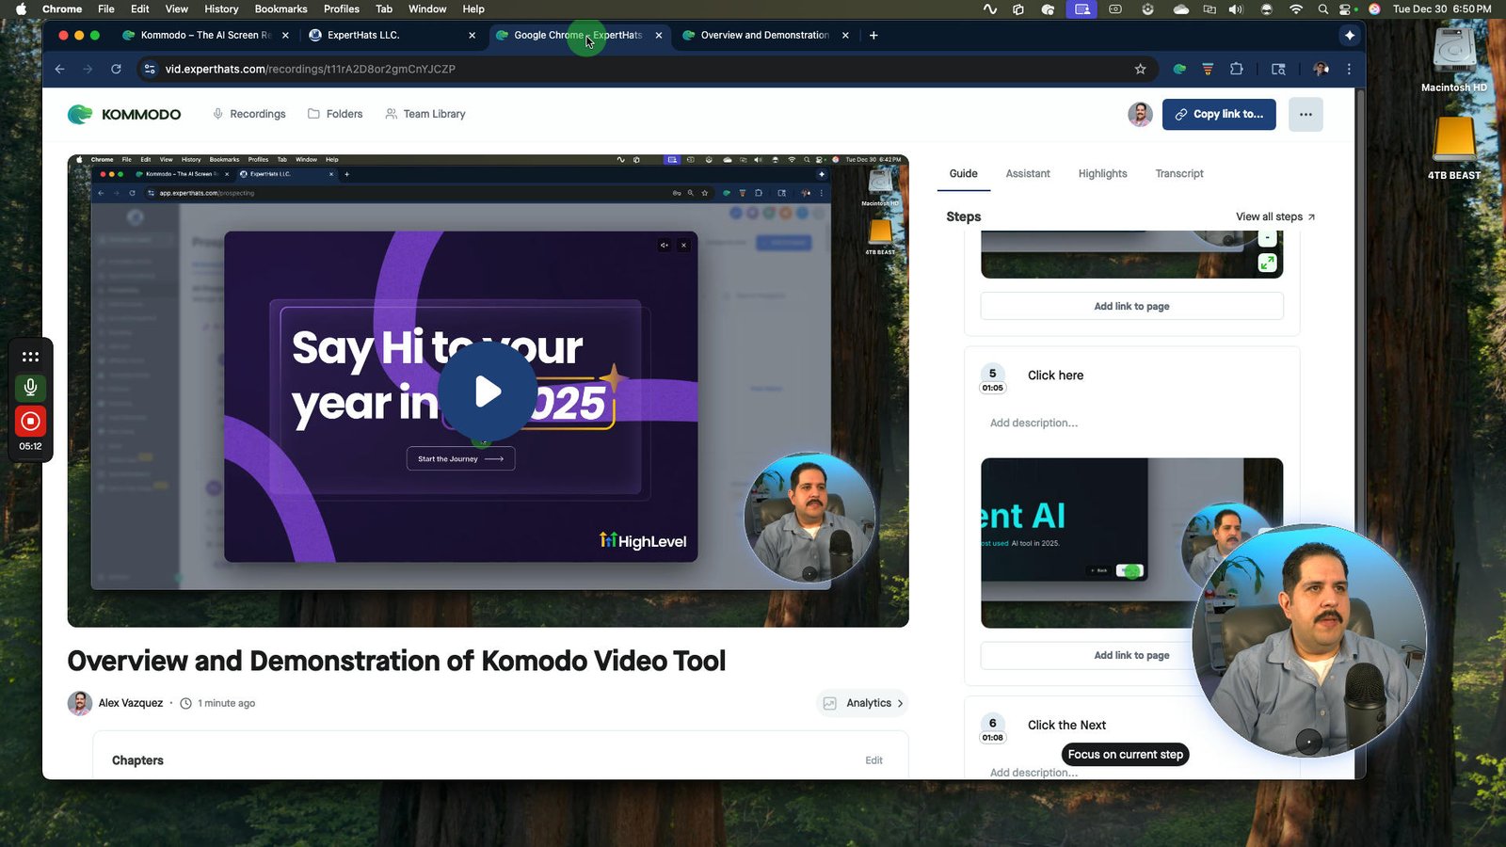Expand Analytics chevron
Screen dimensions: 1506x847
tap(900, 703)
